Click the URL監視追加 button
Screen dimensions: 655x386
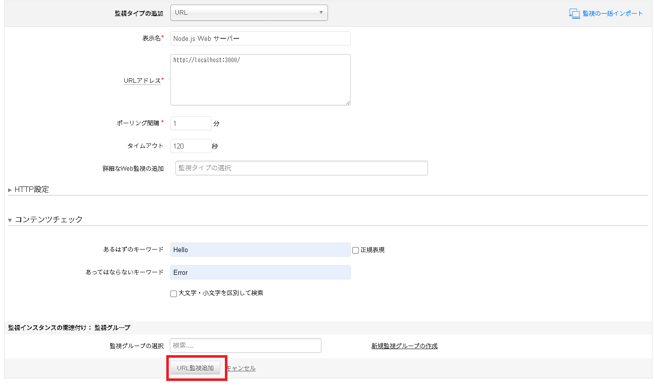tap(195, 368)
